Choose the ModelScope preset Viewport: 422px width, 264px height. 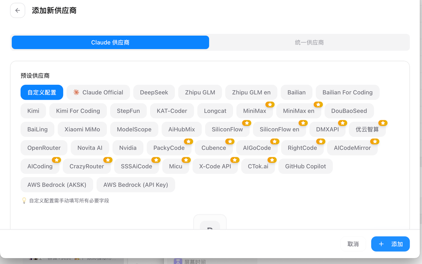[134, 129]
